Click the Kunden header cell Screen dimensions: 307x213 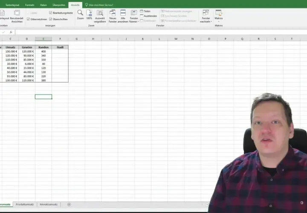(43, 47)
